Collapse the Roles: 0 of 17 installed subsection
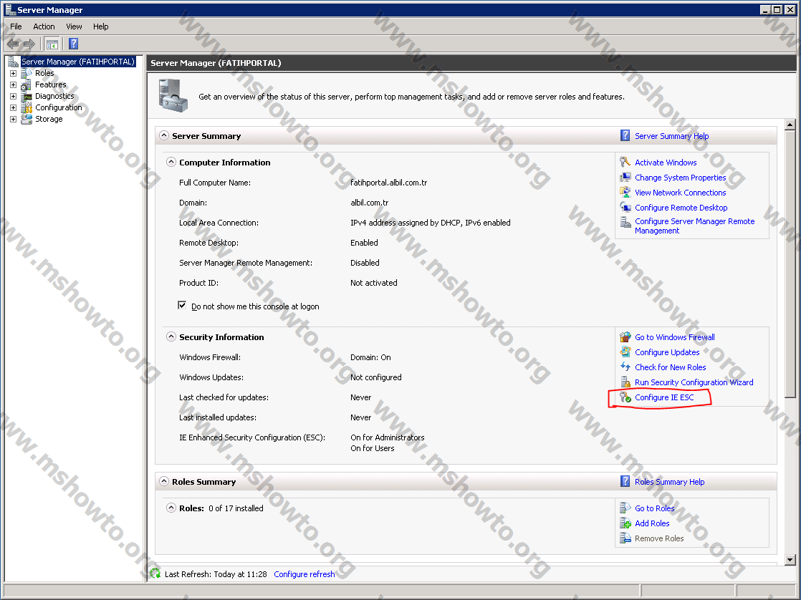 click(171, 508)
